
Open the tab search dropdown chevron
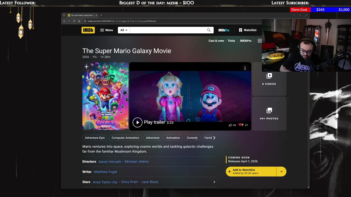(64, 15)
